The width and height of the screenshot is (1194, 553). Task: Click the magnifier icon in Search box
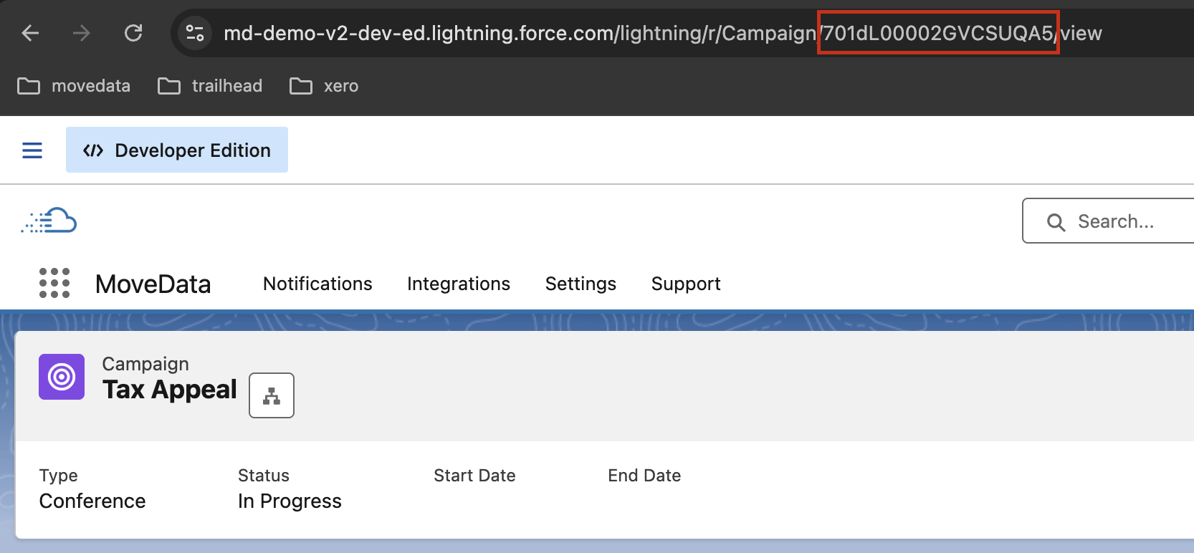pos(1056,222)
